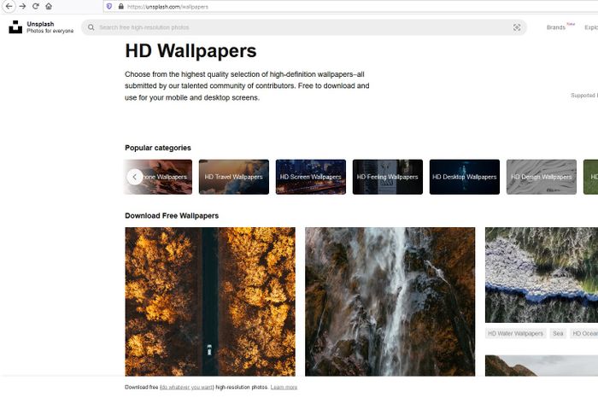Viewport: 598px width, 398px height.
Task: Click the padlock site security icon
Action: point(121,7)
